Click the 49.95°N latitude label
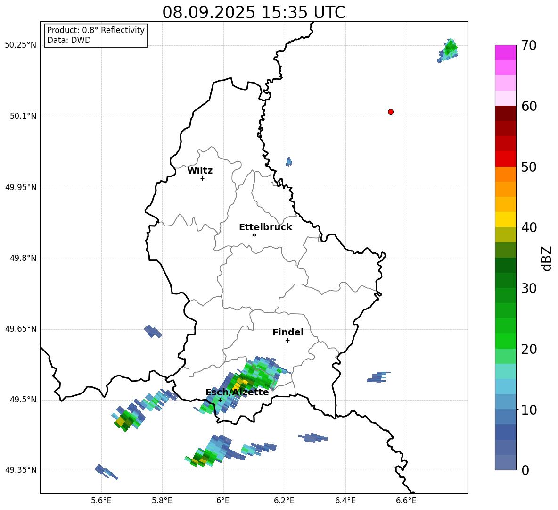 [x=20, y=187]
